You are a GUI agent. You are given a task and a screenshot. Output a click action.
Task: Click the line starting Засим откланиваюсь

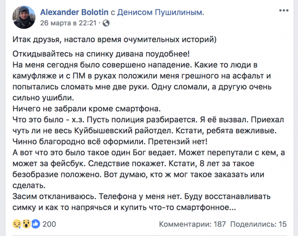tap(142, 196)
